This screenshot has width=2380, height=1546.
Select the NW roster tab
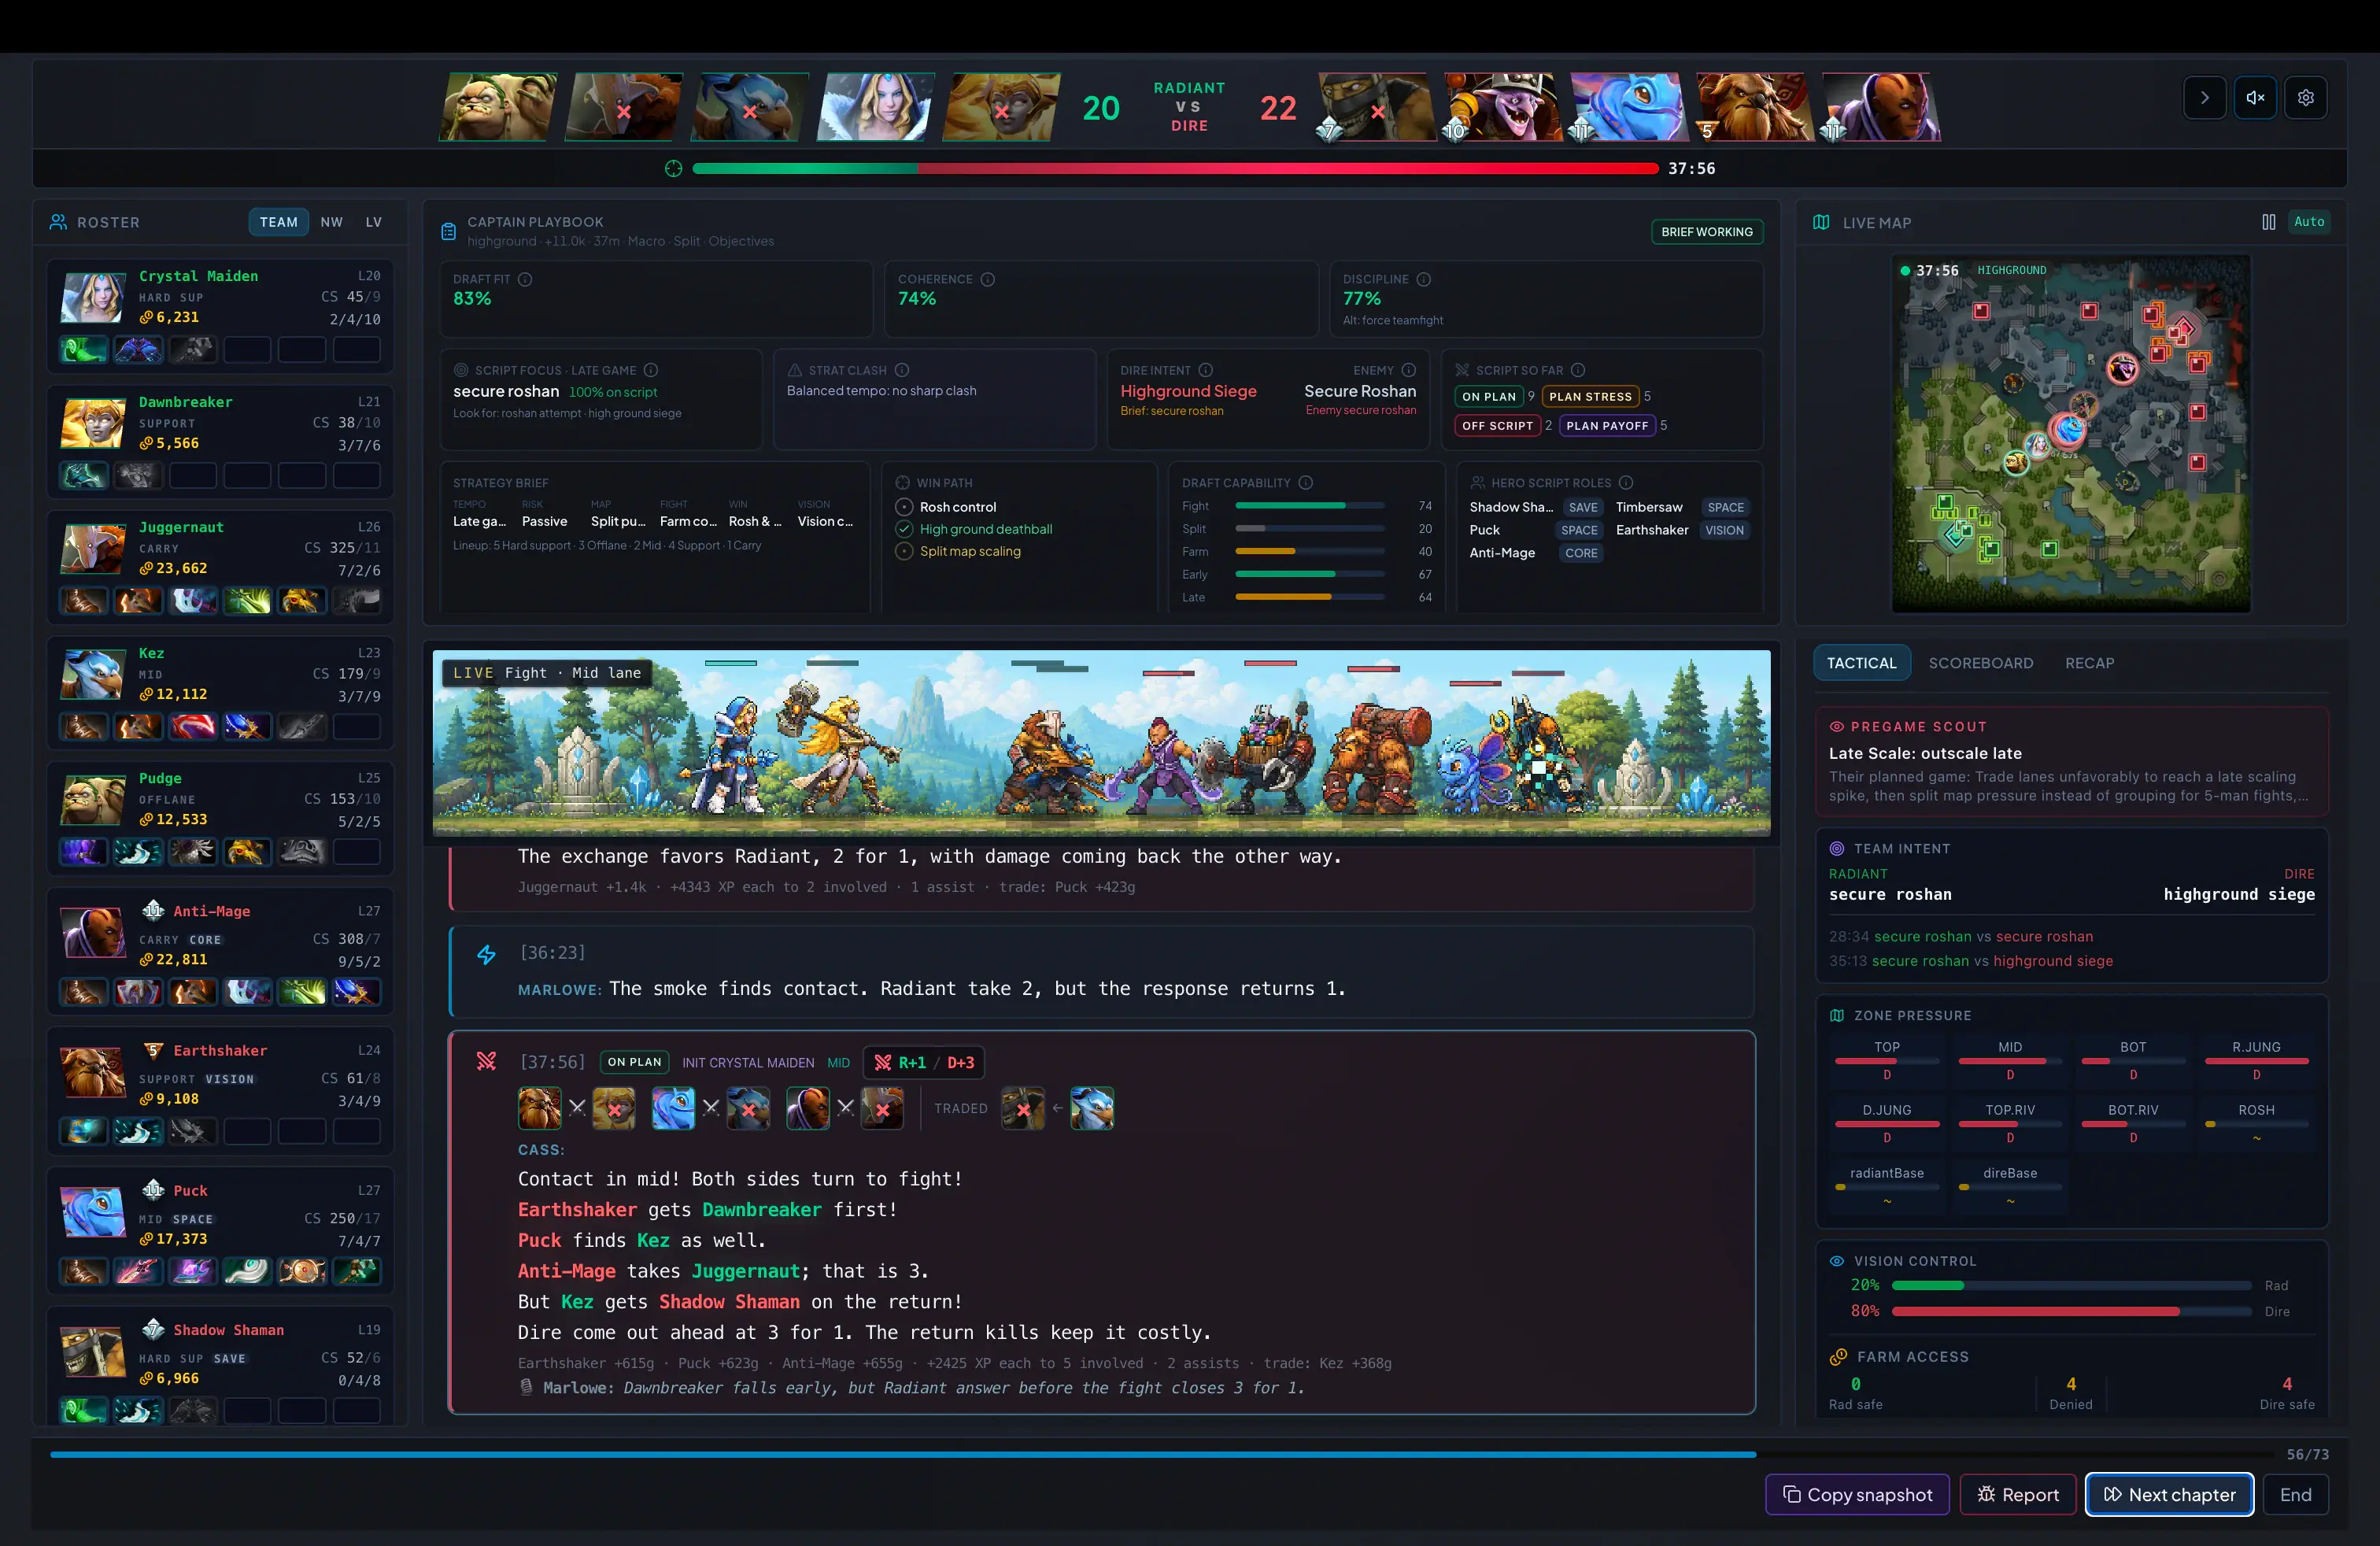coord(331,222)
